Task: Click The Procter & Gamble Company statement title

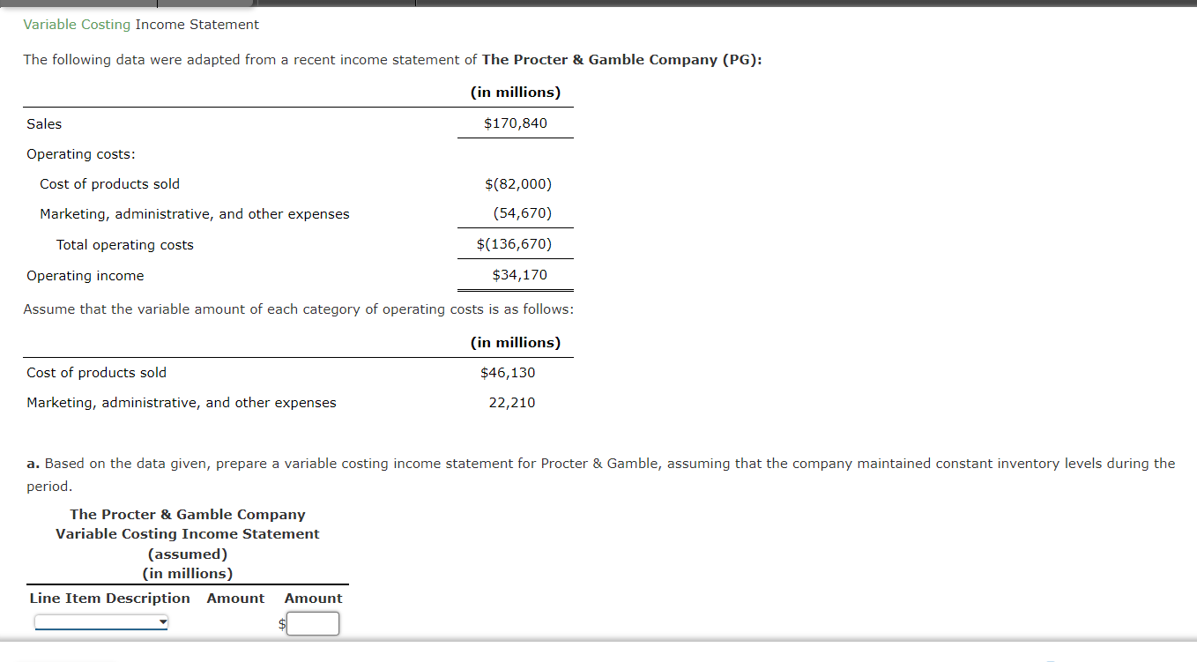Action: [x=188, y=514]
